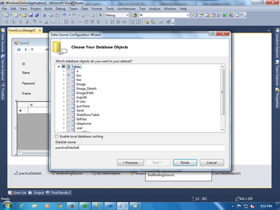
Task: Enable local database caching checkbox
Action: pos(57,136)
